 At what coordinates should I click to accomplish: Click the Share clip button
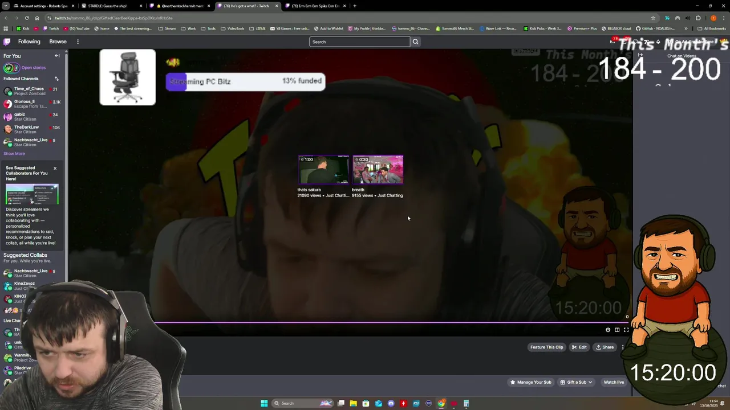point(605,347)
